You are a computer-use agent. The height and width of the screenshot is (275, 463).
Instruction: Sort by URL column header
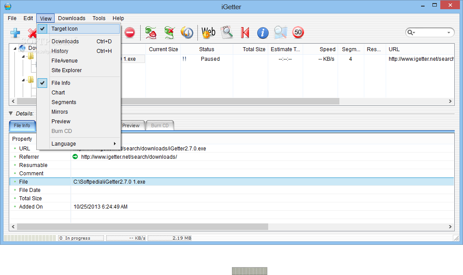tap(420, 49)
